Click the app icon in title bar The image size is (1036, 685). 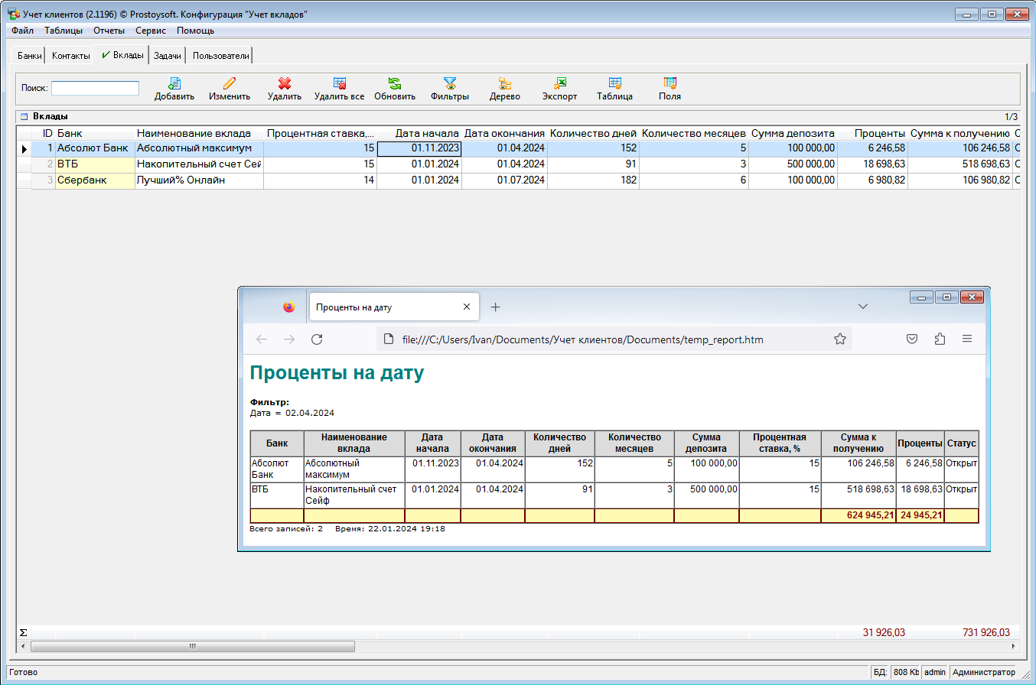point(14,14)
